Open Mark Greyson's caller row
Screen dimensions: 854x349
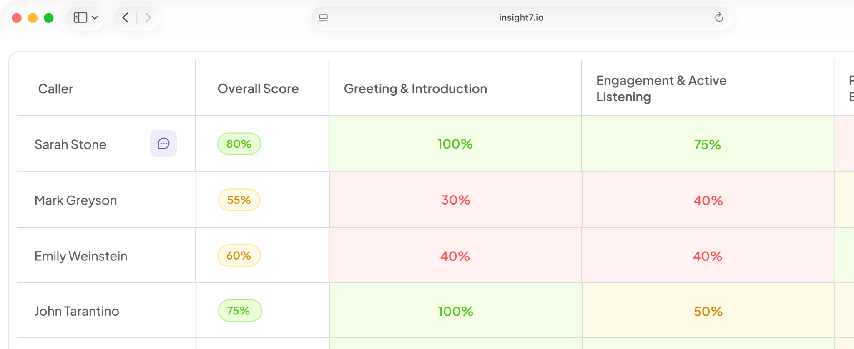[x=106, y=200]
